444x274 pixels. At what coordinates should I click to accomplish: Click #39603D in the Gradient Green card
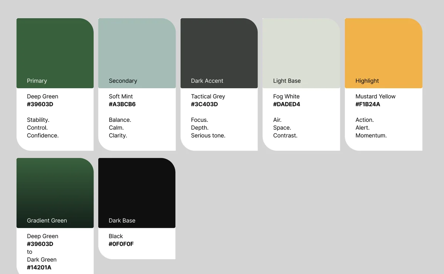(x=40, y=244)
